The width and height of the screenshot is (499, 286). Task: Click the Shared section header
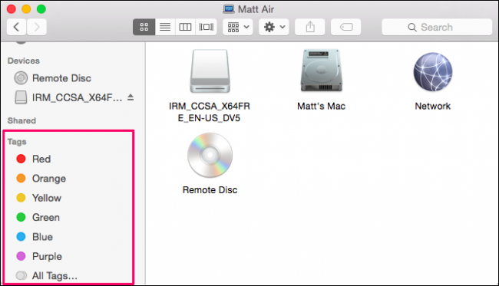click(21, 120)
